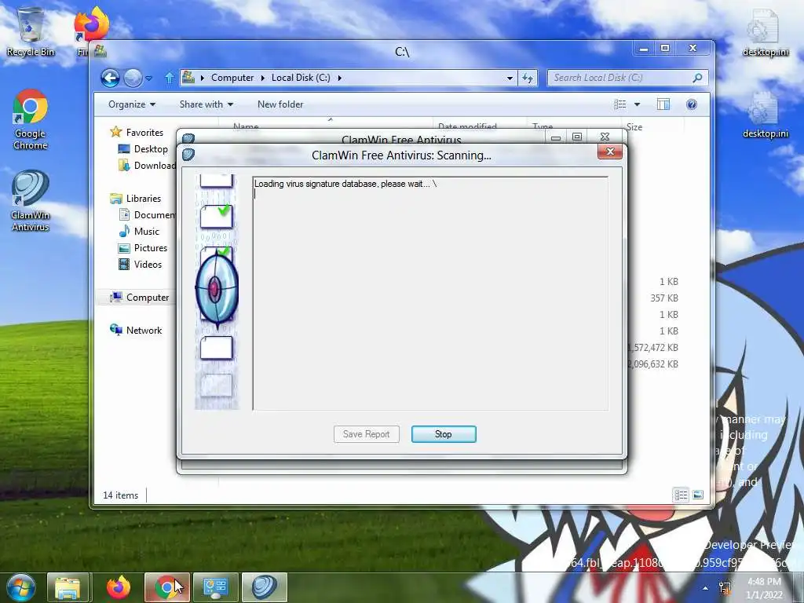This screenshot has height=603, width=804.
Task: Open Explorer help icon
Action: [x=691, y=104]
